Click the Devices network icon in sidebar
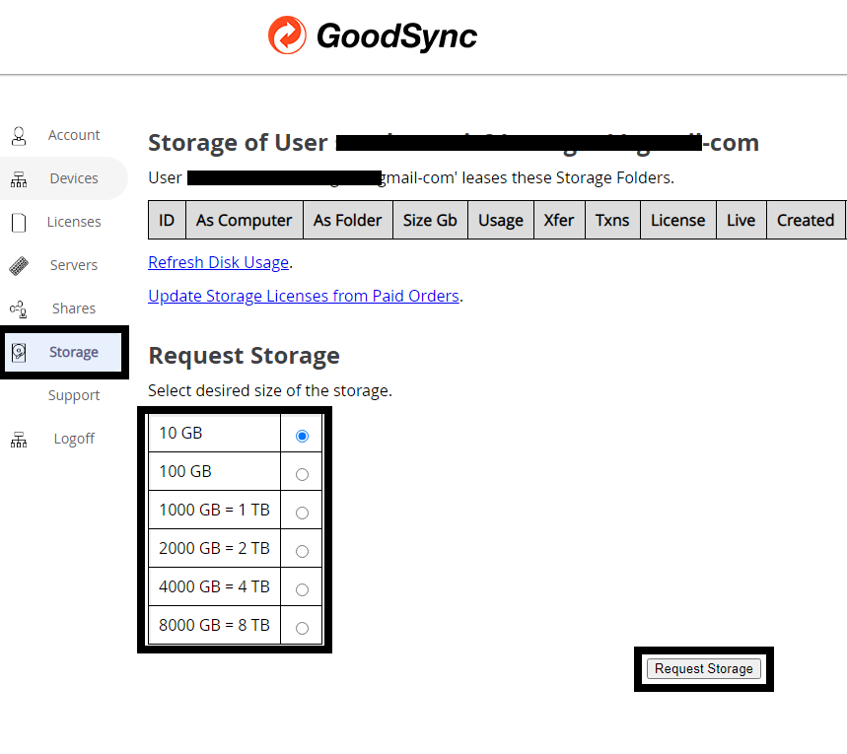This screenshot has width=847, height=754. [x=18, y=179]
